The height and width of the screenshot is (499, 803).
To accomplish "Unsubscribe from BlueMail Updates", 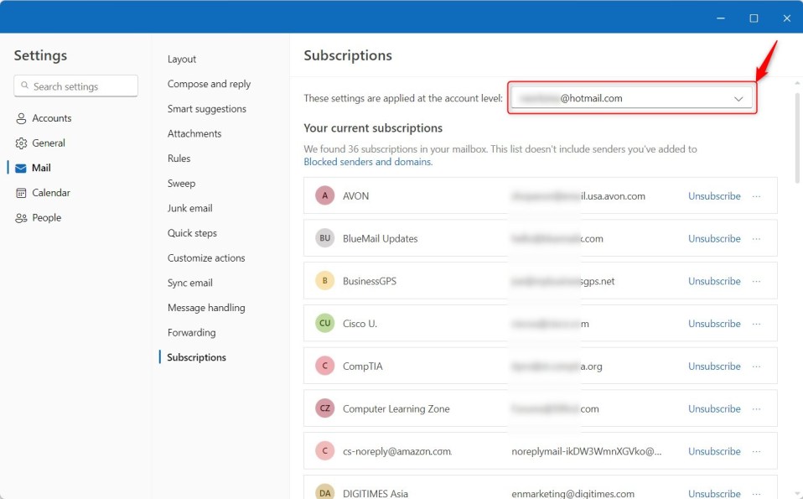I will click(x=714, y=239).
